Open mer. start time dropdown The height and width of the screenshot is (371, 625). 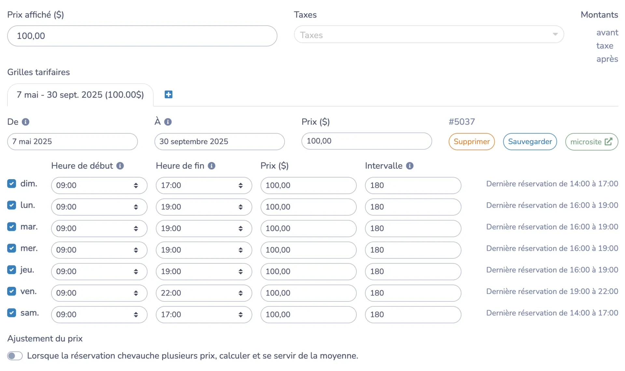(x=99, y=250)
